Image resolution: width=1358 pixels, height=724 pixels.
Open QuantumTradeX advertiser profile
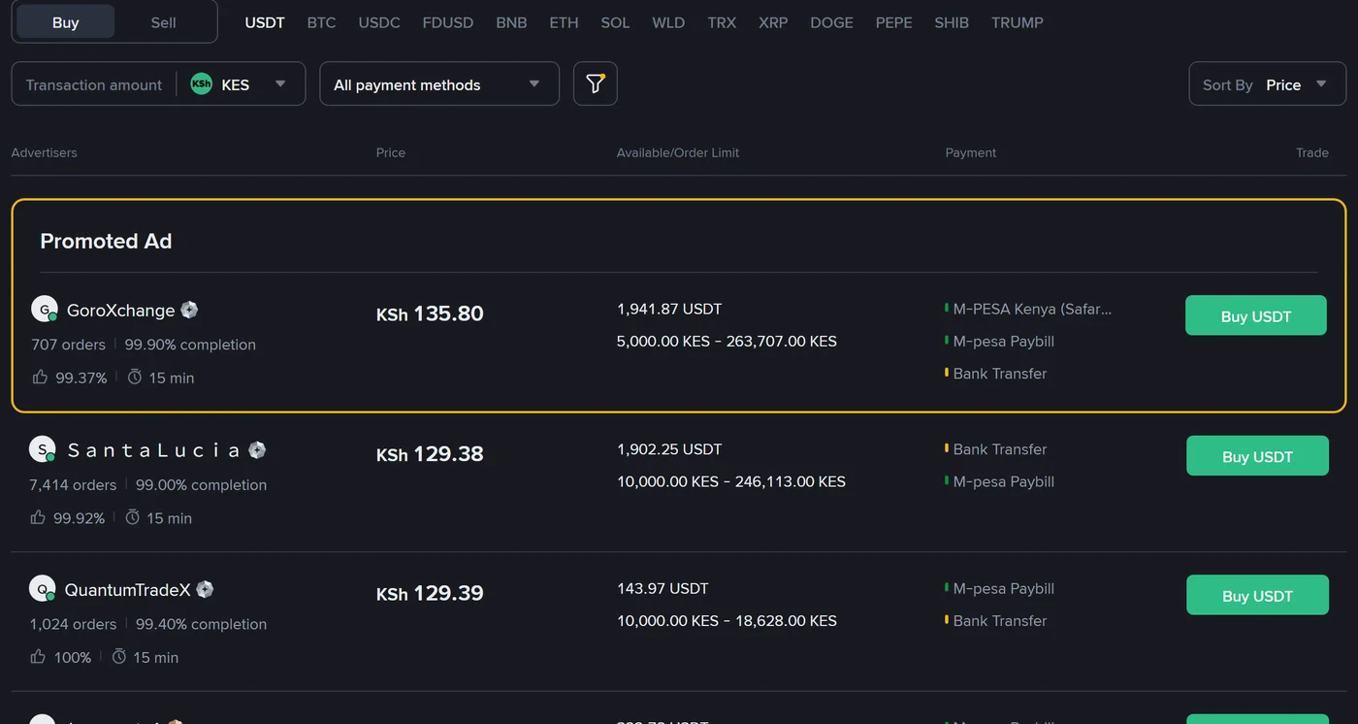[127, 589]
